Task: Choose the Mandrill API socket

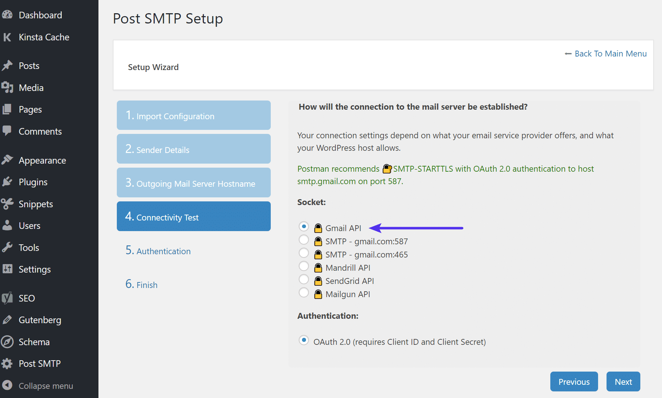Action: 304,266
